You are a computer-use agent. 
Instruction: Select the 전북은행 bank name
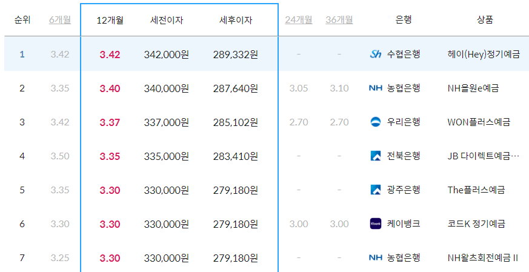point(404,156)
